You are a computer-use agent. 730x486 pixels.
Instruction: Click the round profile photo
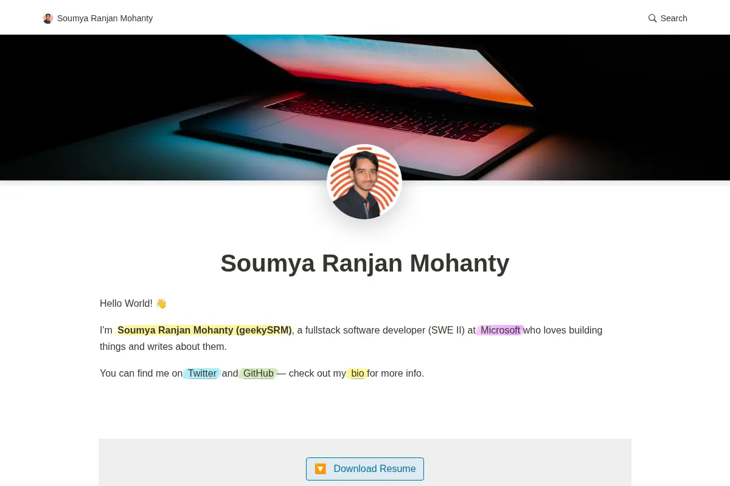pos(364,182)
